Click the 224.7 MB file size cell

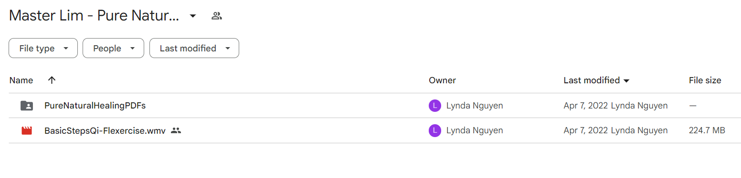707,130
